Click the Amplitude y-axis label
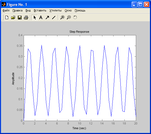The image size is (151, 134). coord(13,79)
